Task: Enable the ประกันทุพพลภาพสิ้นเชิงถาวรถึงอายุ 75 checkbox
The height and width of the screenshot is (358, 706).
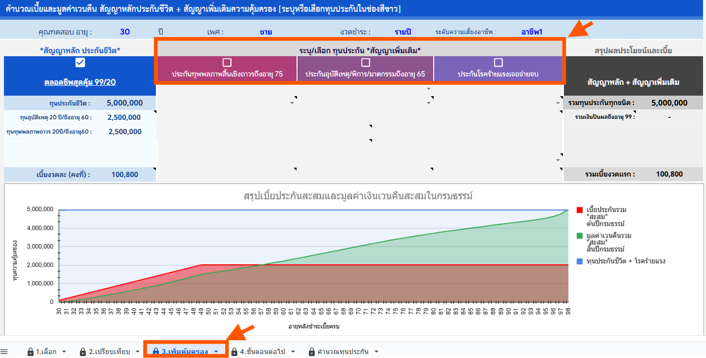Action: point(227,63)
